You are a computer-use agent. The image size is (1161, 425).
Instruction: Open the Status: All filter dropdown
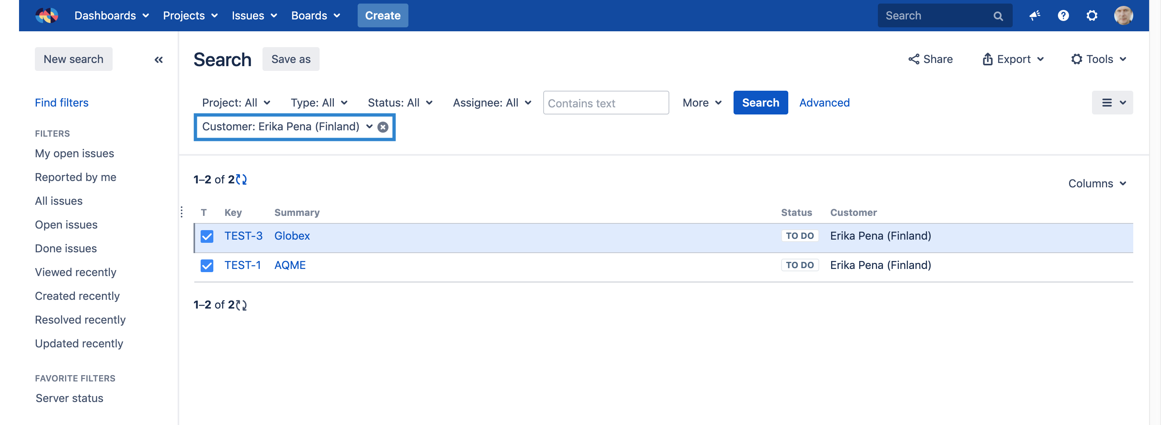click(x=400, y=103)
